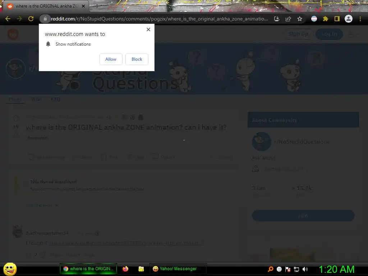Open the Chrome profile avatar menu
Screen dimensions: 368x276
coord(349,19)
